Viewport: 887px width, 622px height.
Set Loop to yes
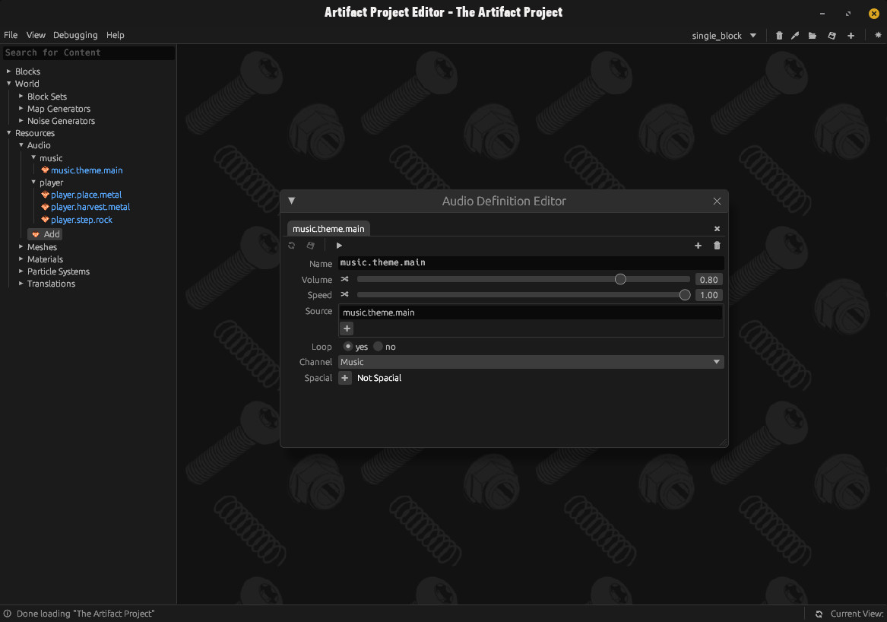pyautogui.click(x=348, y=347)
